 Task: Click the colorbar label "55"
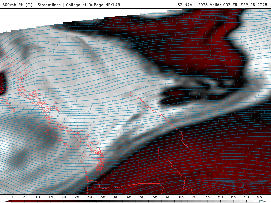pos(155,197)
